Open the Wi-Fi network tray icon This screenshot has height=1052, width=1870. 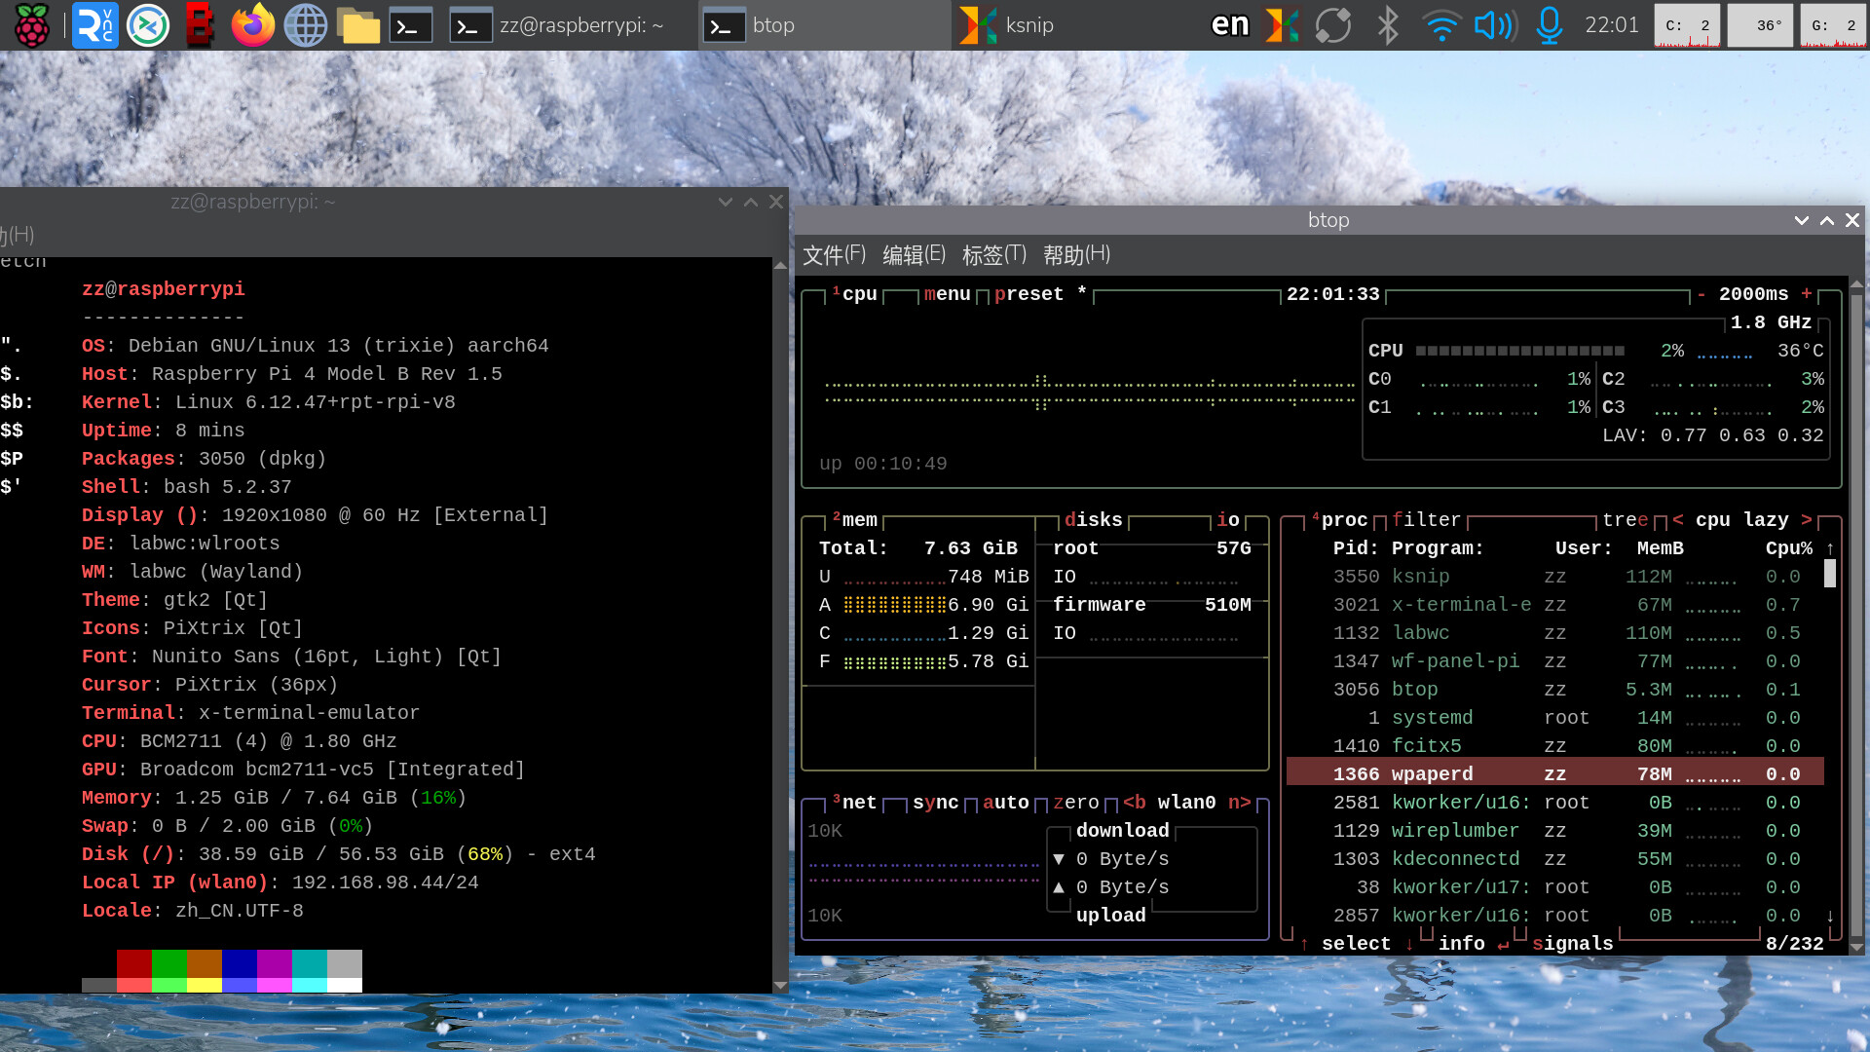pyautogui.click(x=1440, y=25)
